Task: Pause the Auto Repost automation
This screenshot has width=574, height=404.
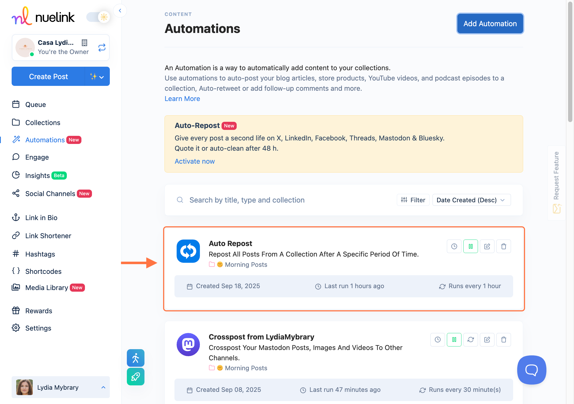Action: pos(470,246)
